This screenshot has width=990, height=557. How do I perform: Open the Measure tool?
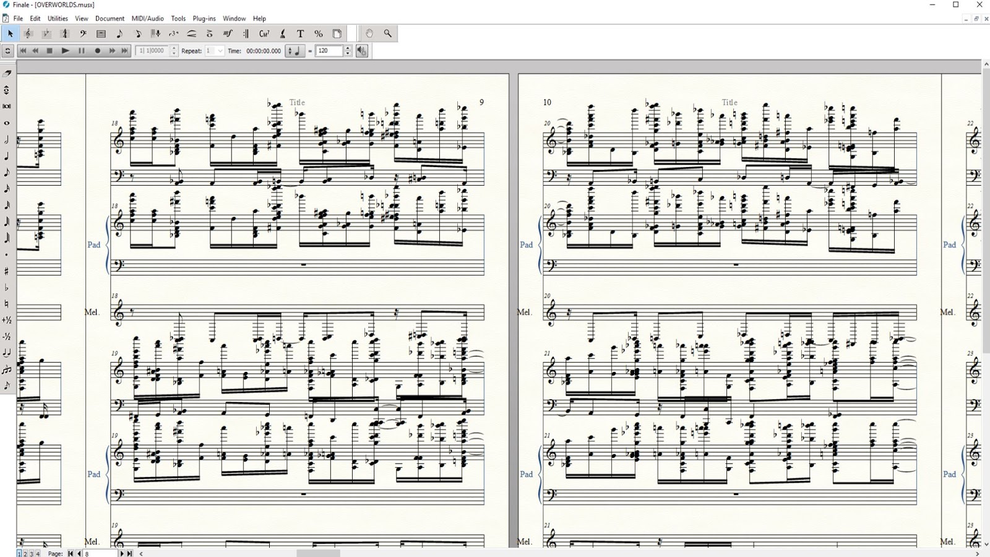(x=101, y=33)
